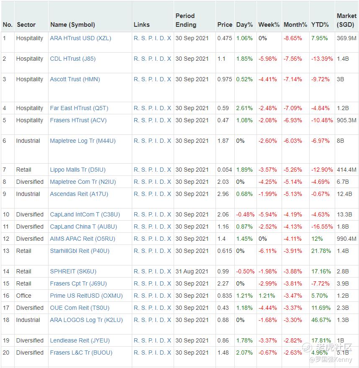The height and width of the screenshot is (368, 359).
Task: Click the S. link in CDL HTrust row
Action: click(x=144, y=59)
